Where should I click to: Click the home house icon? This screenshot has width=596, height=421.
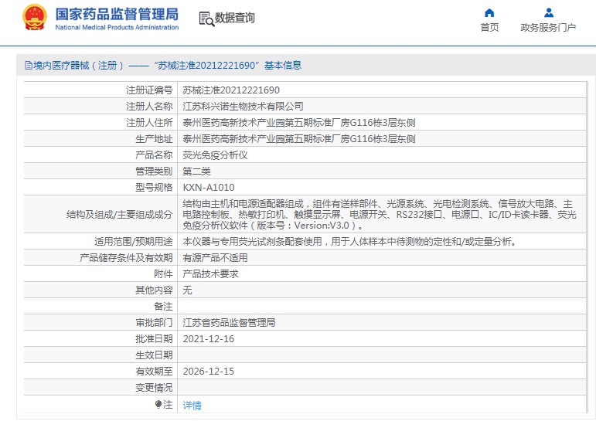coord(489,12)
